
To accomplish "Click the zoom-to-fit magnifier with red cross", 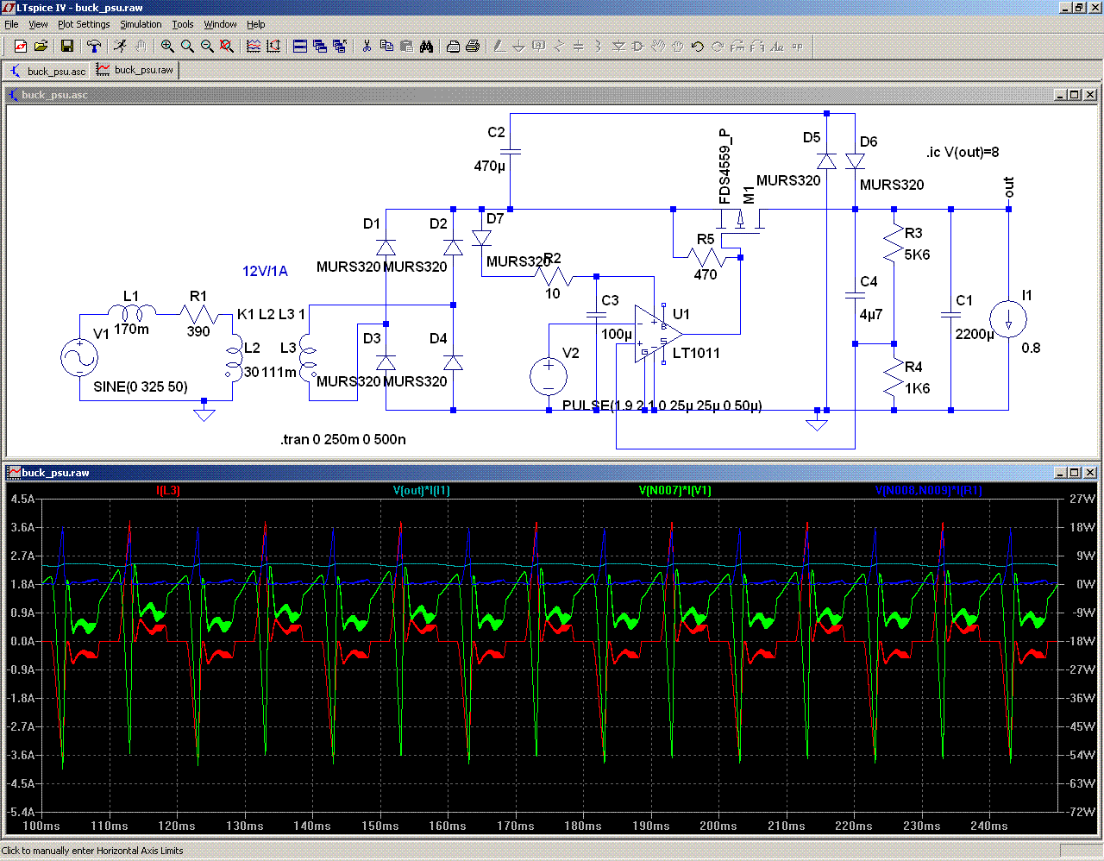I will 227,47.
